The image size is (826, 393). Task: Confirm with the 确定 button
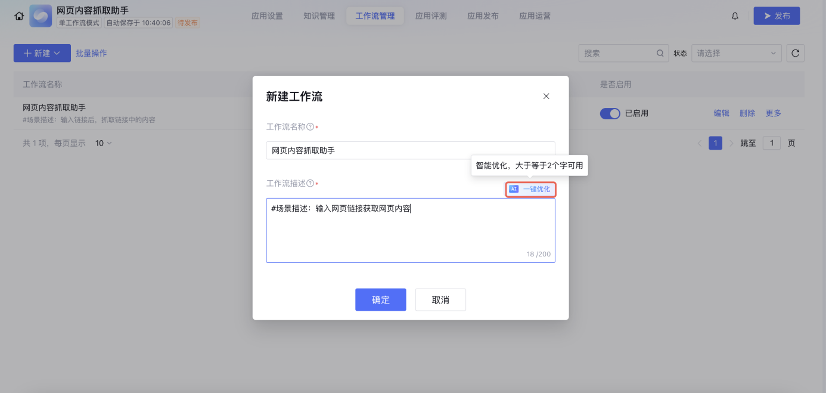click(x=380, y=300)
